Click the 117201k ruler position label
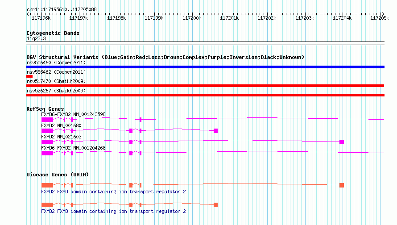Screen dimensions: 397x225 229,18
